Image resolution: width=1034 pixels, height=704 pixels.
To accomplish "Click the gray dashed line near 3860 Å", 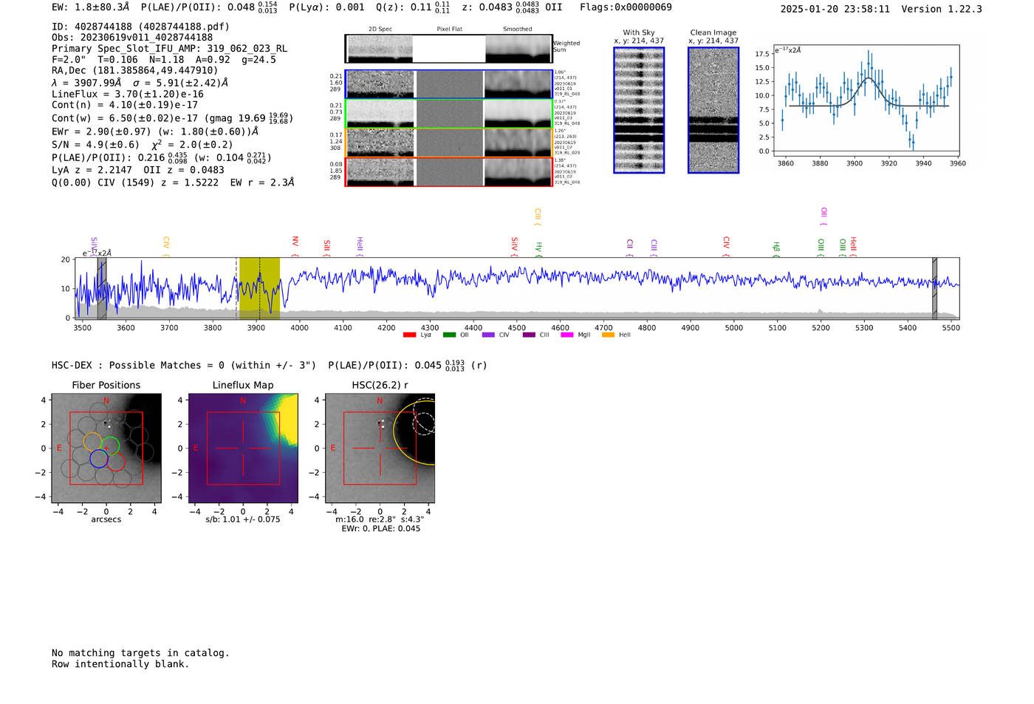I will click(x=236, y=287).
